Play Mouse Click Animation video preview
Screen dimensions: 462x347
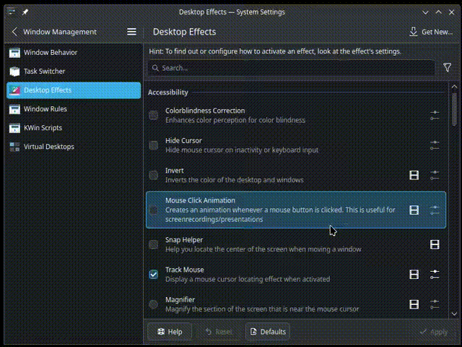point(414,210)
